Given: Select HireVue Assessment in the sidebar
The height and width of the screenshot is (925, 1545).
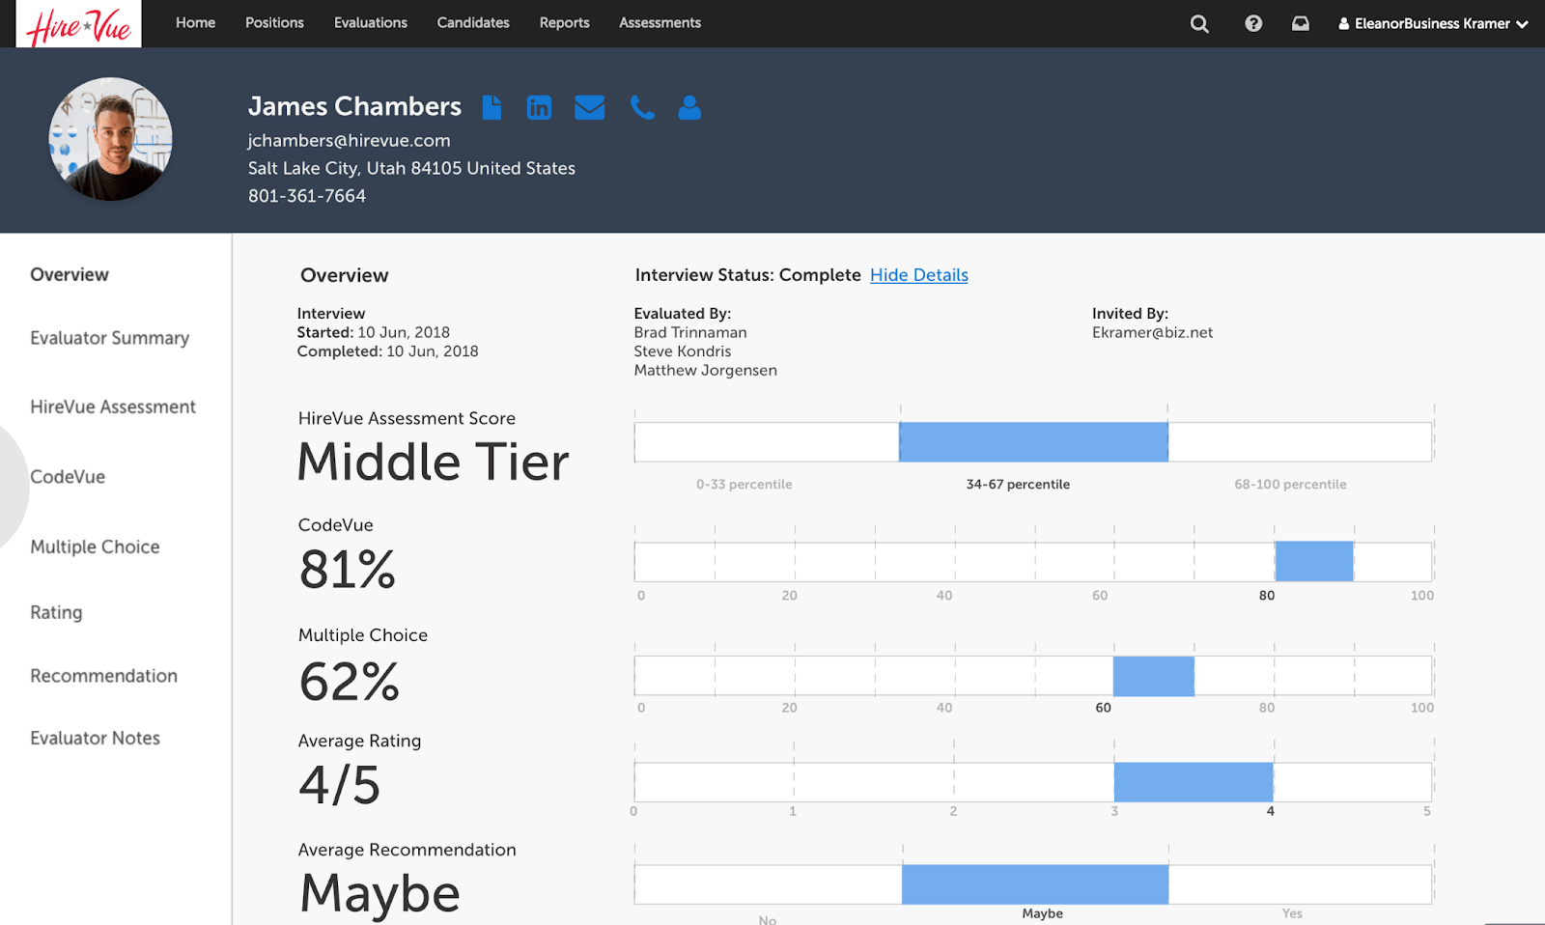Looking at the screenshot, I should click(x=113, y=407).
